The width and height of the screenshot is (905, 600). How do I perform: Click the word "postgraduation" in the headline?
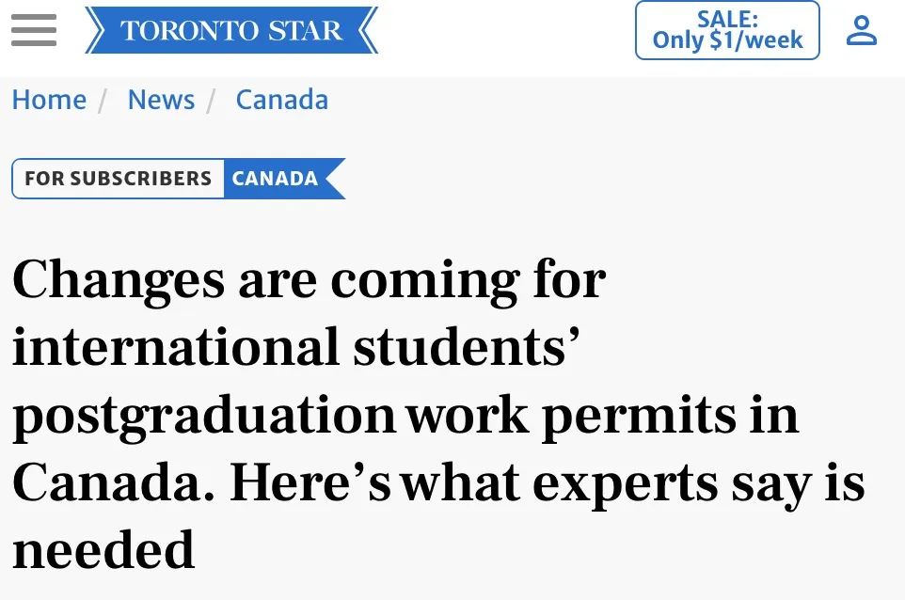[x=203, y=416]
